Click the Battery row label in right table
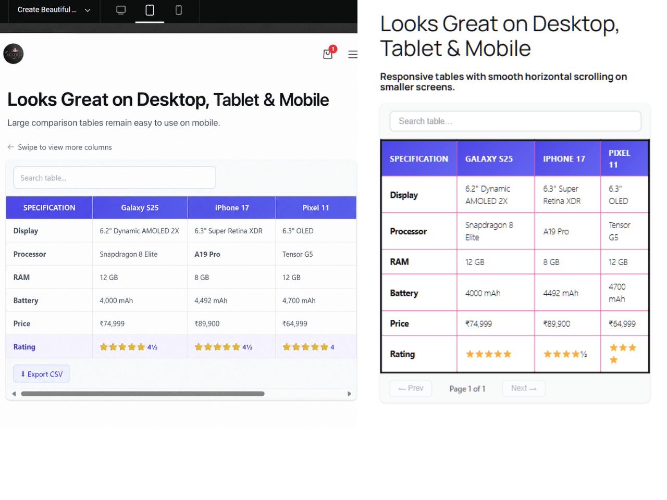Viewport: 667px width, 500px height. click(404, 293)
